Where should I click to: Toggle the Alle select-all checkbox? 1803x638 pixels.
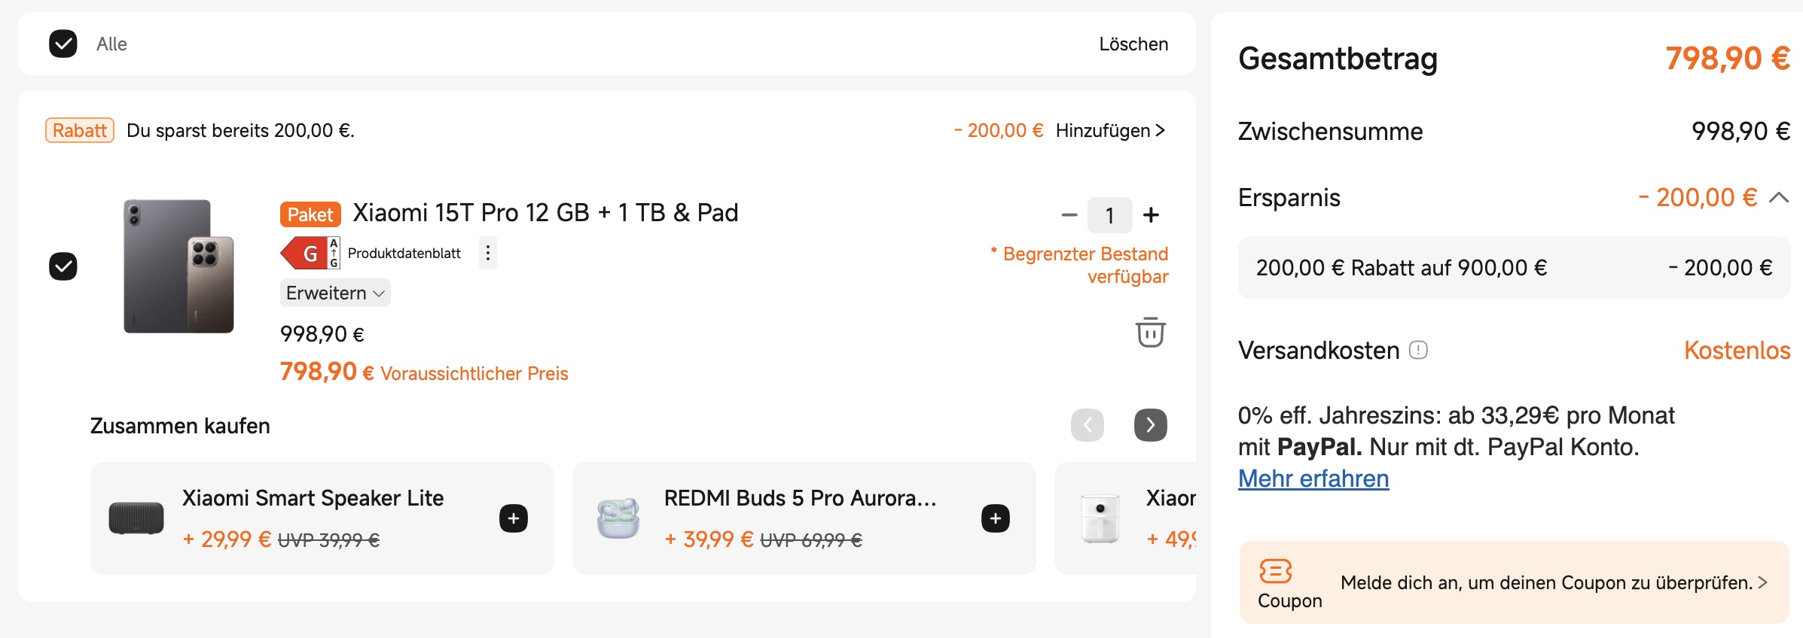[63, 44]
